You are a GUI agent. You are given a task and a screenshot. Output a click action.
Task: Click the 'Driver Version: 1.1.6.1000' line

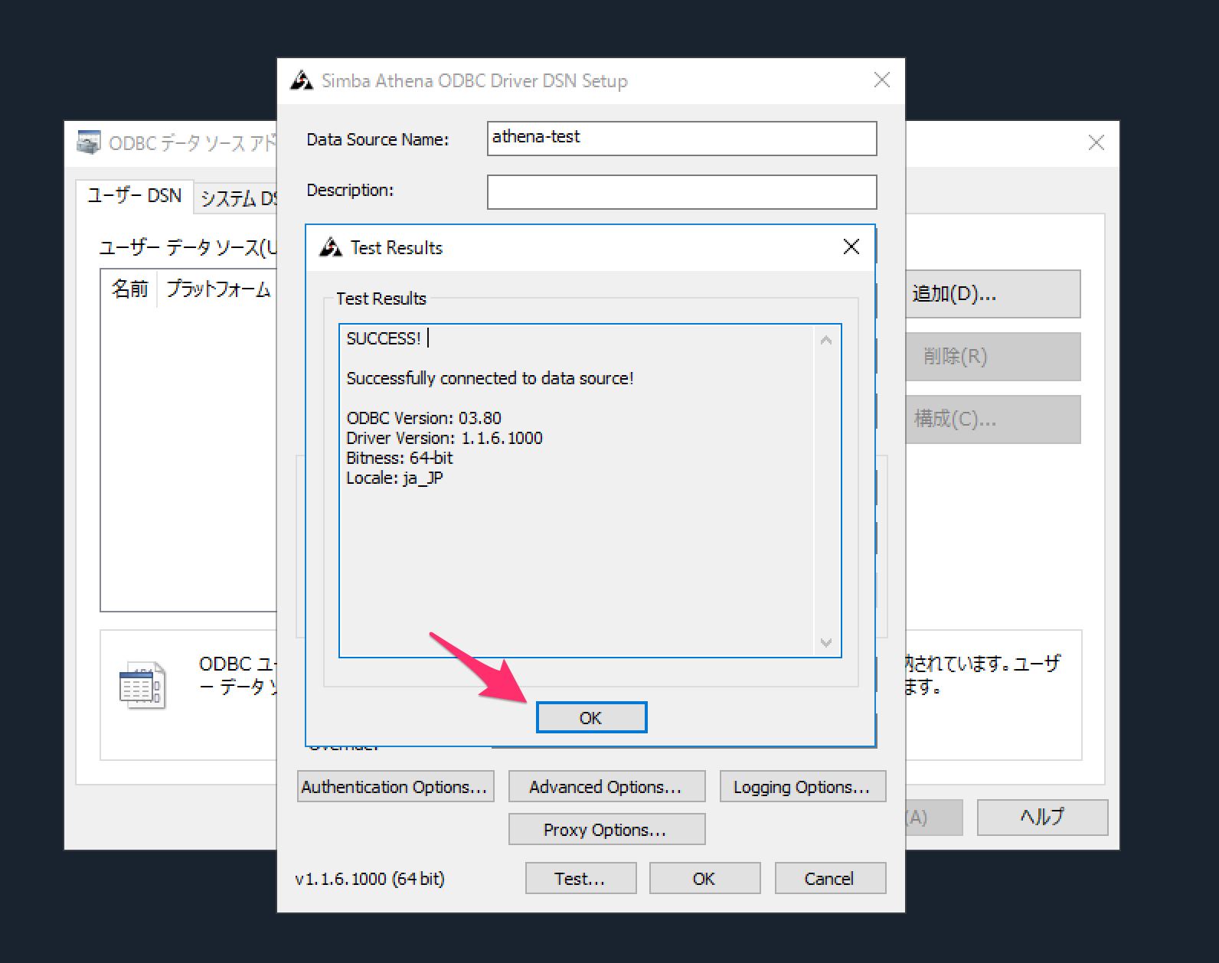point(445,438)
